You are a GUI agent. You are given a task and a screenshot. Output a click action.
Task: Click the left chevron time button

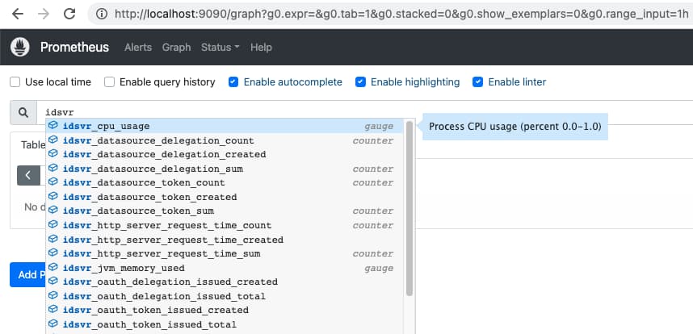[x=28, y=175]
